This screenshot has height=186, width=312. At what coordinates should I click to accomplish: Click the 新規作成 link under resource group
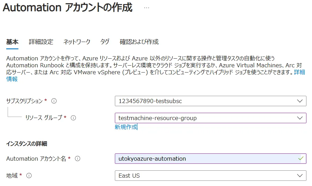click(x=126, y=127)
